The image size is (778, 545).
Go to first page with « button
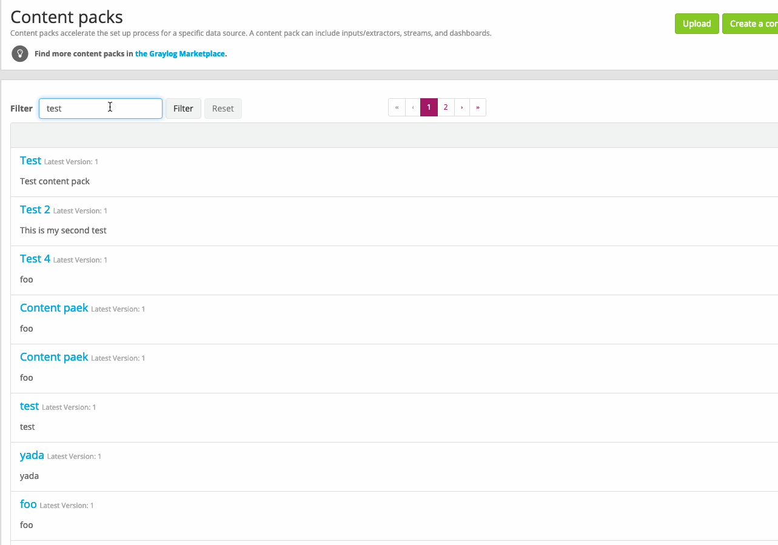click(x=397, y=107)
